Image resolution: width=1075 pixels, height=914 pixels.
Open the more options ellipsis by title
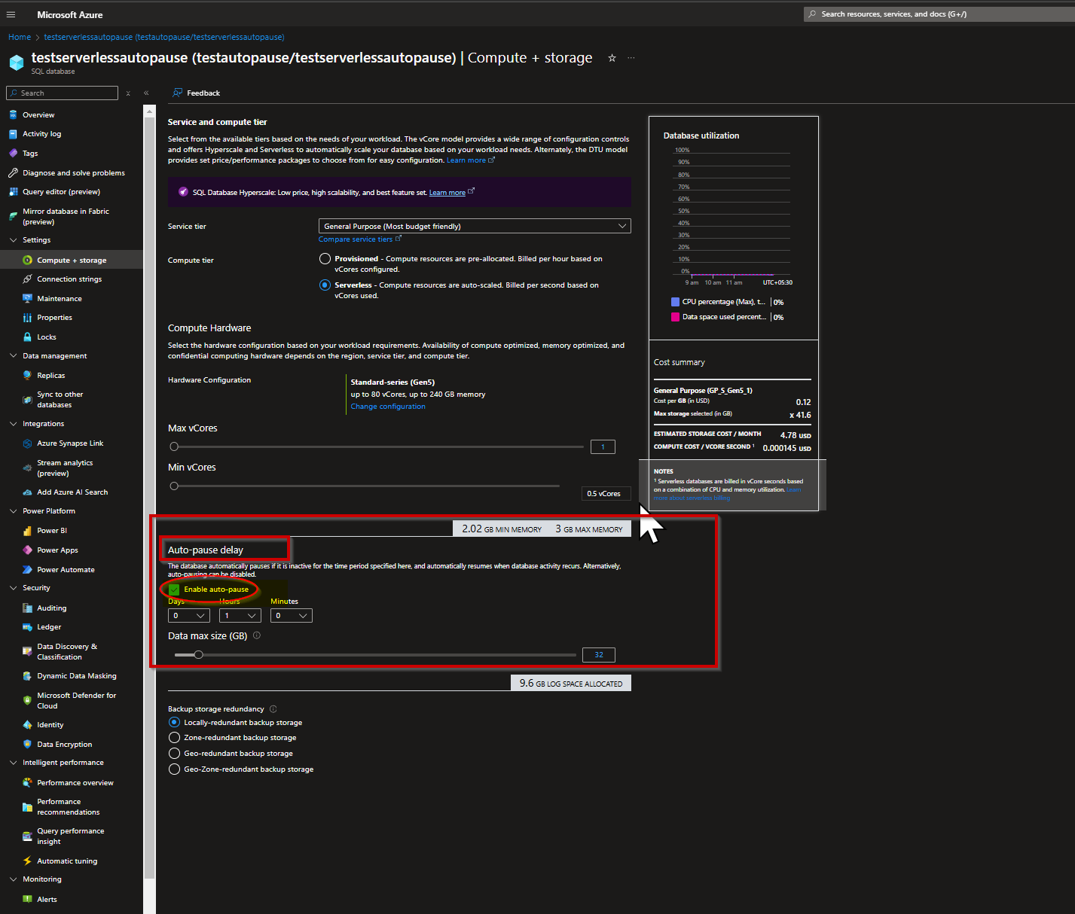pos(631,58)
